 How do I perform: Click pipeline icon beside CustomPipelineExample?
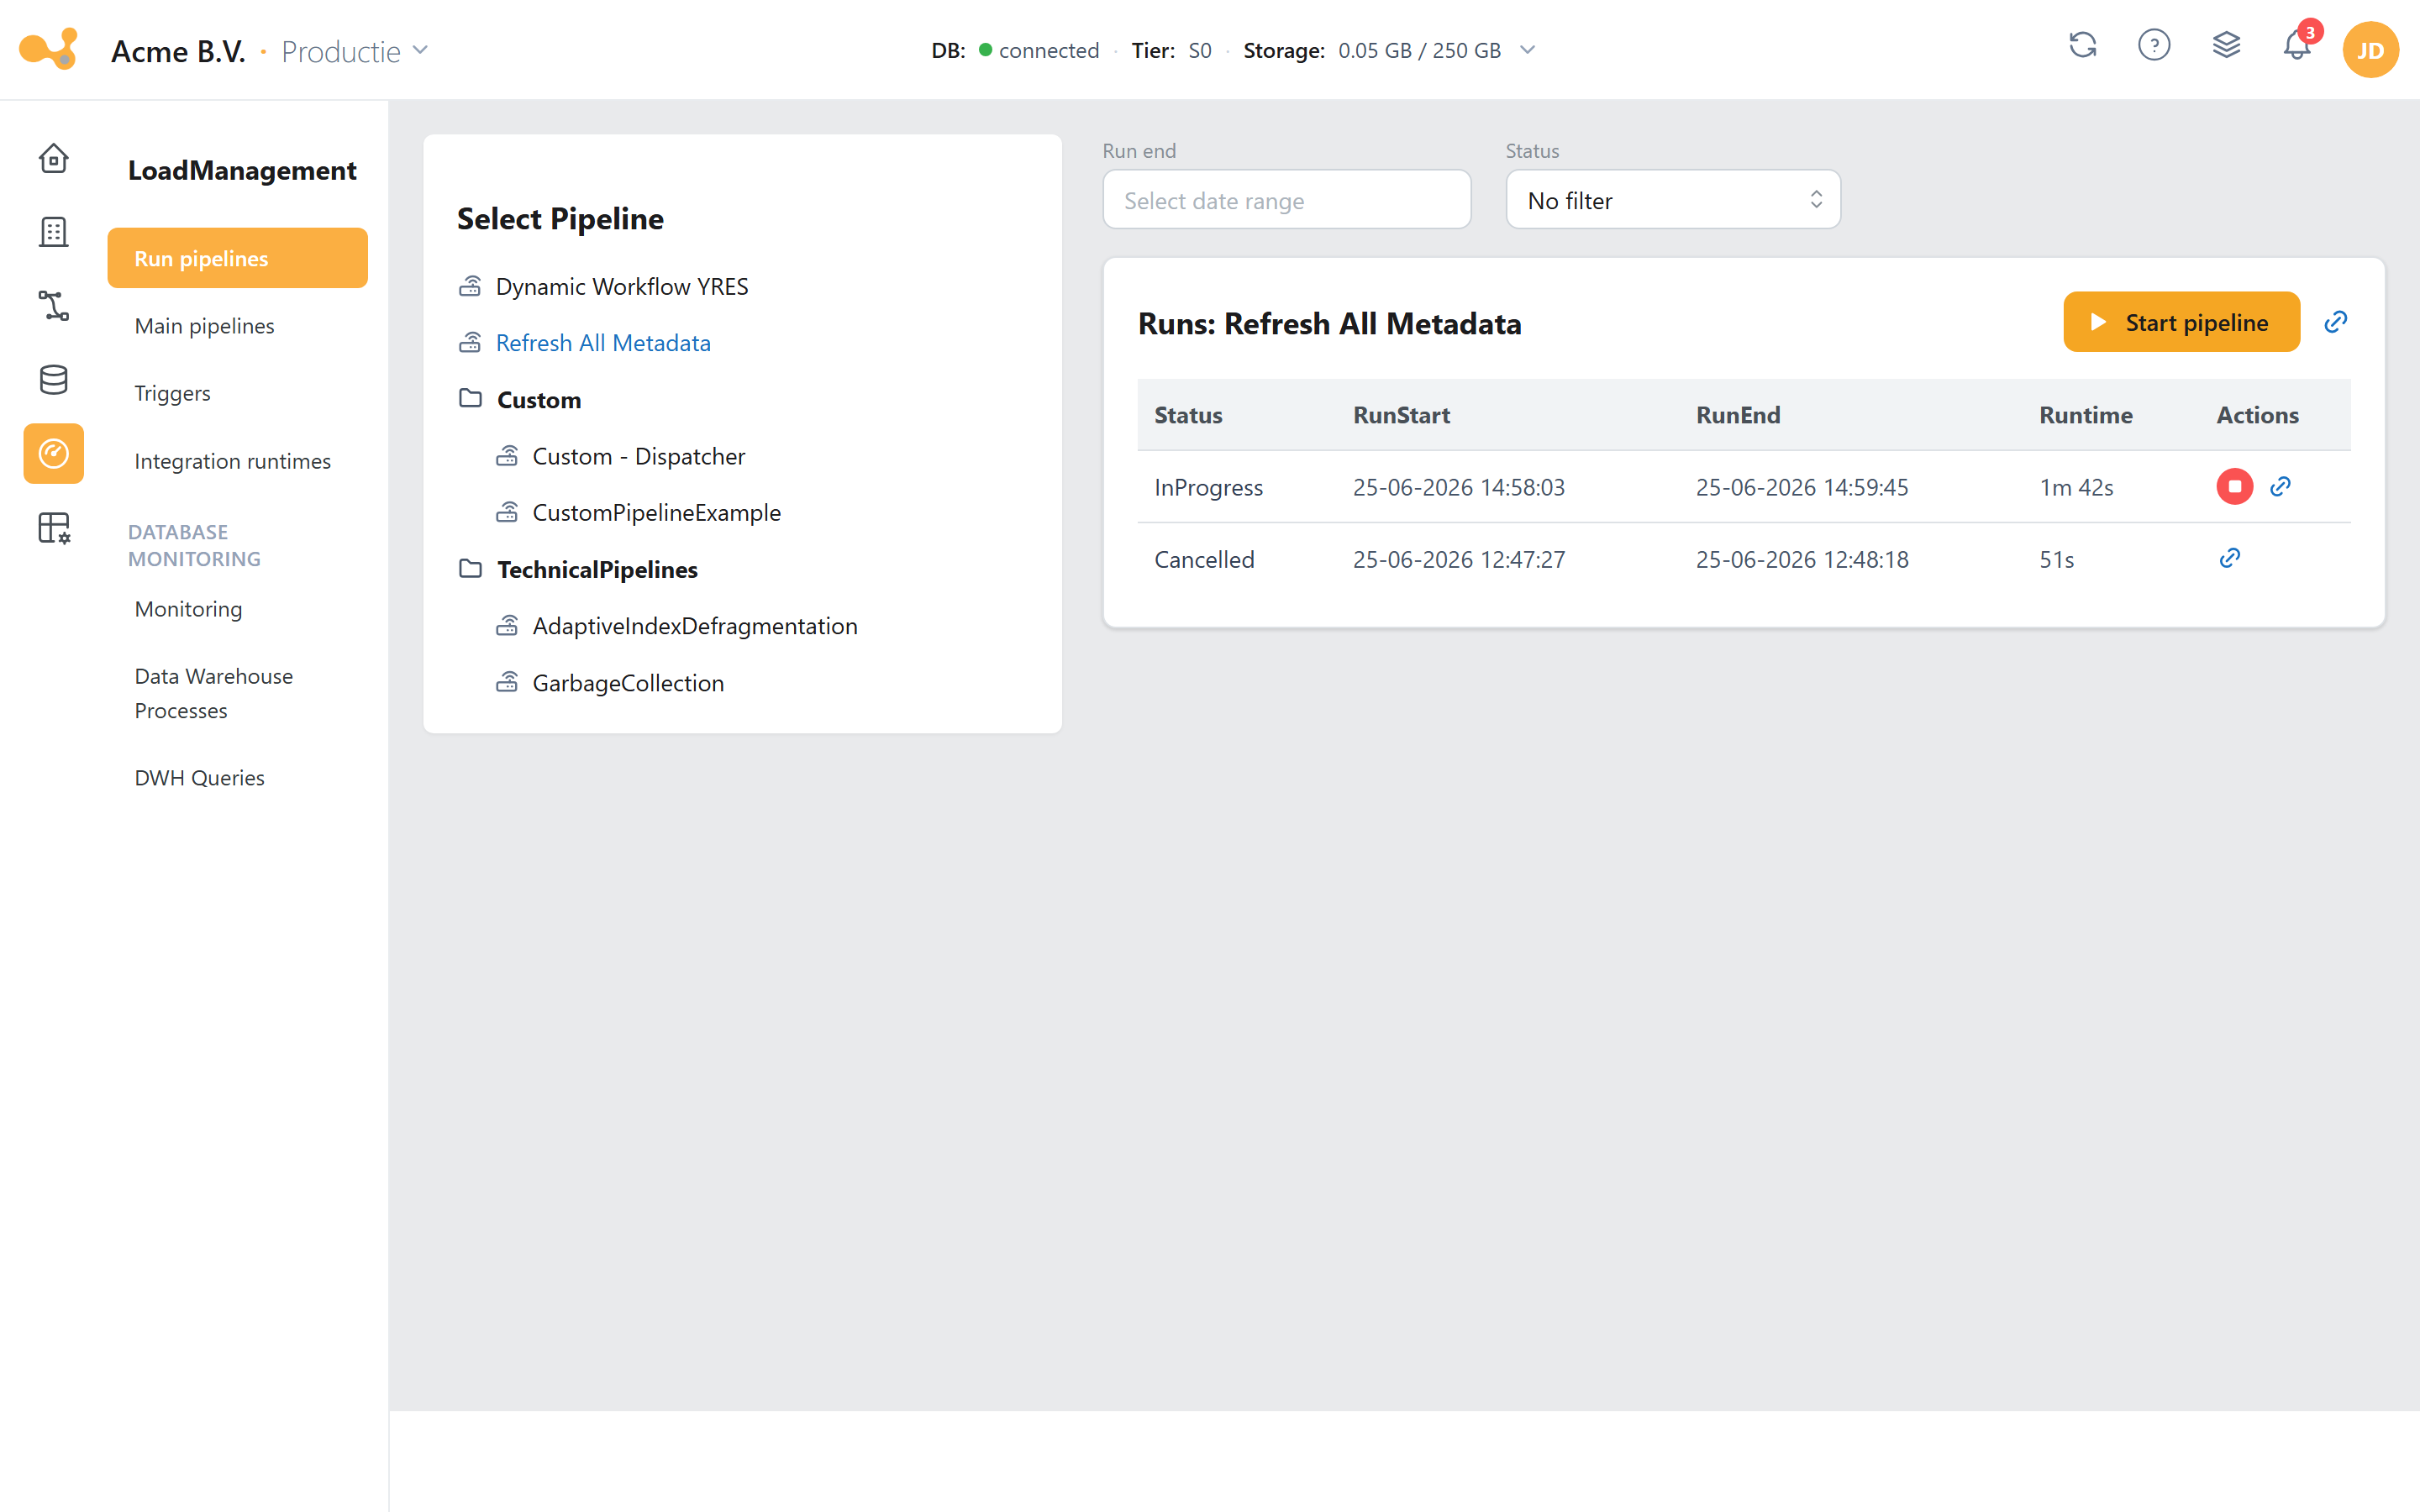click(x=507, y=513)
